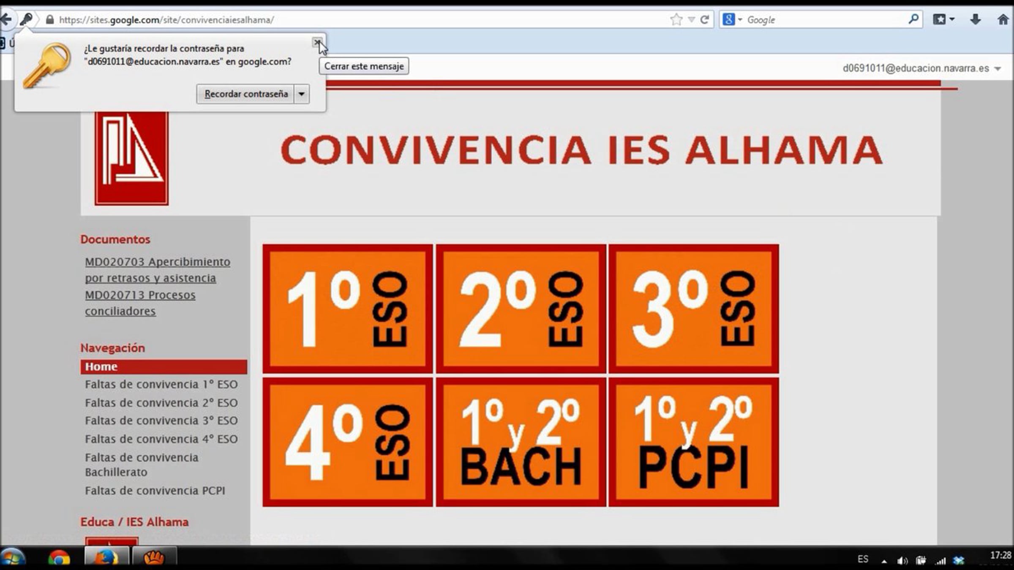Click the Google search input field

[x=824, y=19]
